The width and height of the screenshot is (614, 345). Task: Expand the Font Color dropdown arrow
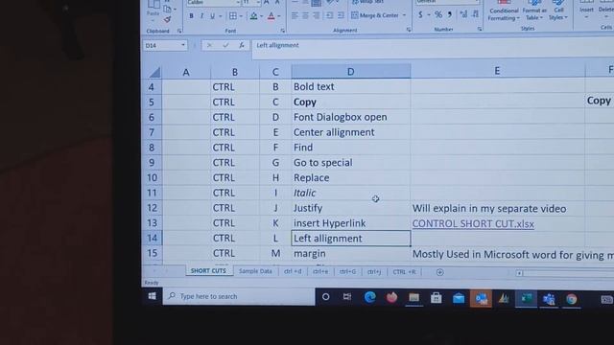click(x=279, y=16)
